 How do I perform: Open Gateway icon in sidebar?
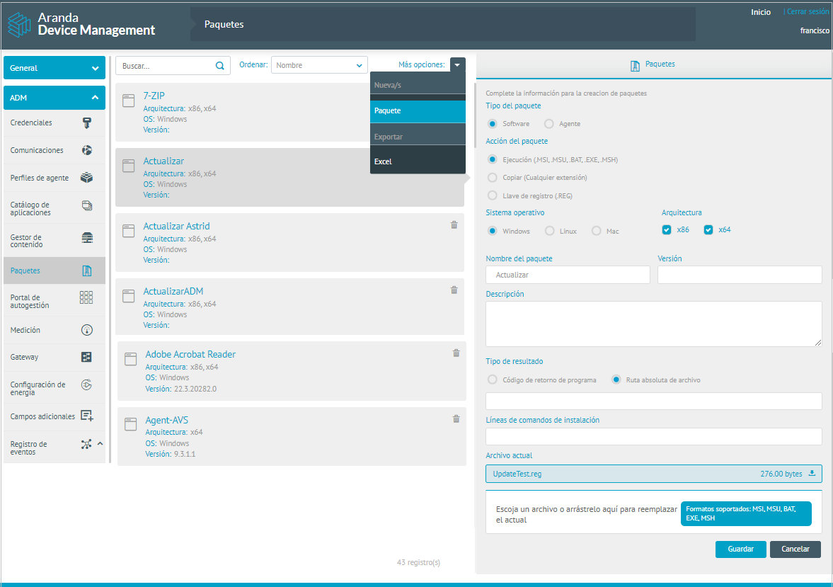pyautogui.click(x=86, y=358)
